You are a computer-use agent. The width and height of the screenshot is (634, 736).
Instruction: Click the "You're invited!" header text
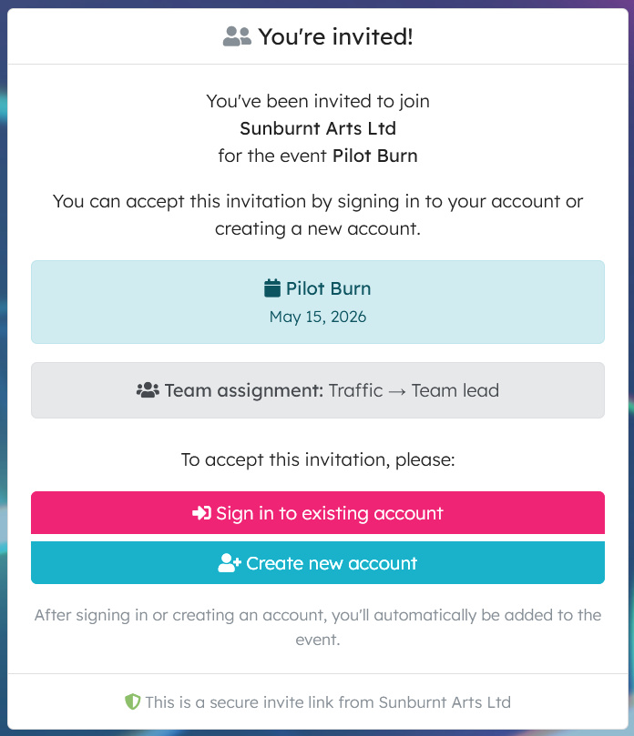tap(336, 36)
